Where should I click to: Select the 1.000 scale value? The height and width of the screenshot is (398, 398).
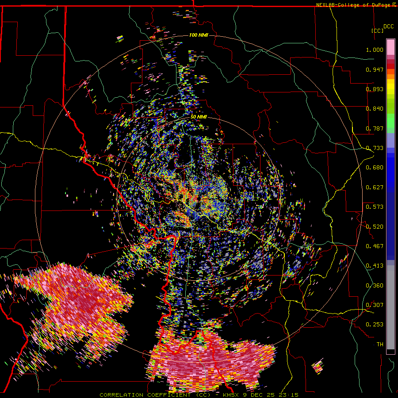coord(375,50)
